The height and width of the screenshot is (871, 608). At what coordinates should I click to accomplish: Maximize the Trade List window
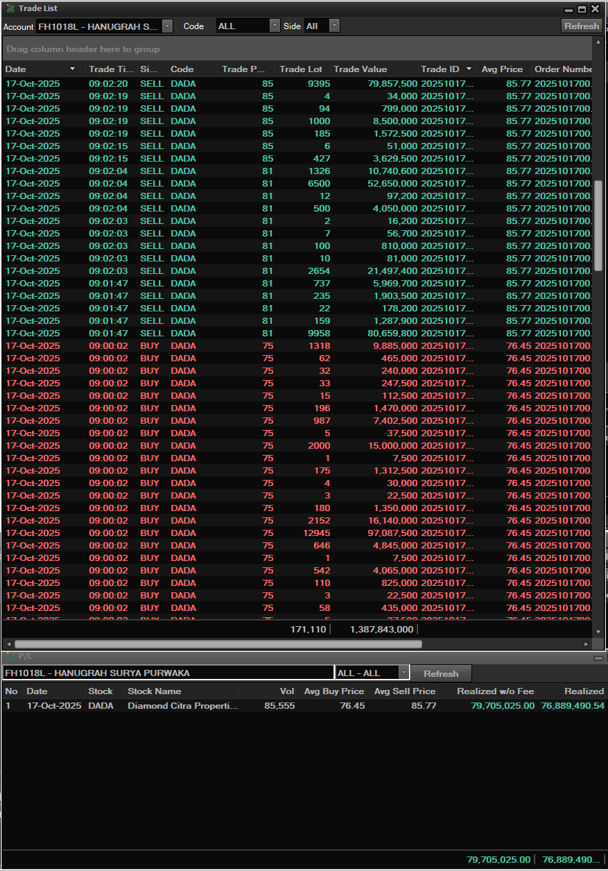pyautogui.click(x=582, y=9)
